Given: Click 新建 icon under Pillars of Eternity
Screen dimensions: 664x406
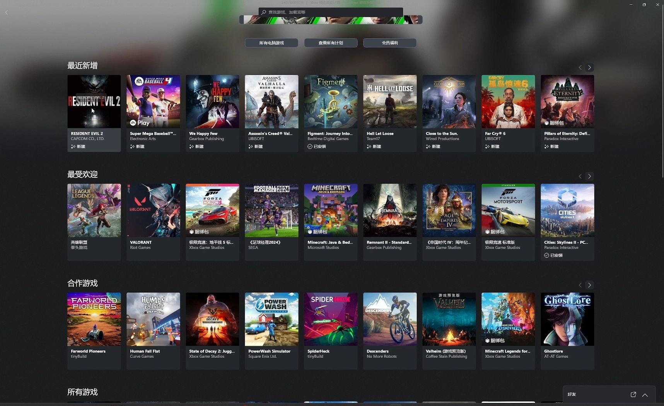Looking at the screenshot, I should [546, 147].
